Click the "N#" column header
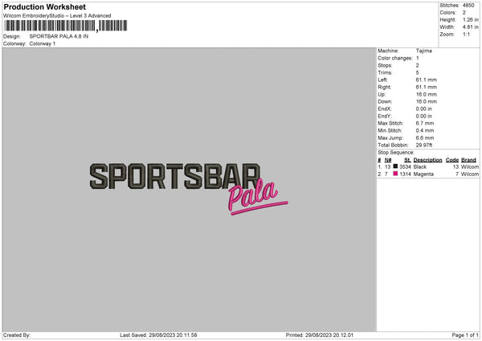The image size is (482, 341). point(388,160)
